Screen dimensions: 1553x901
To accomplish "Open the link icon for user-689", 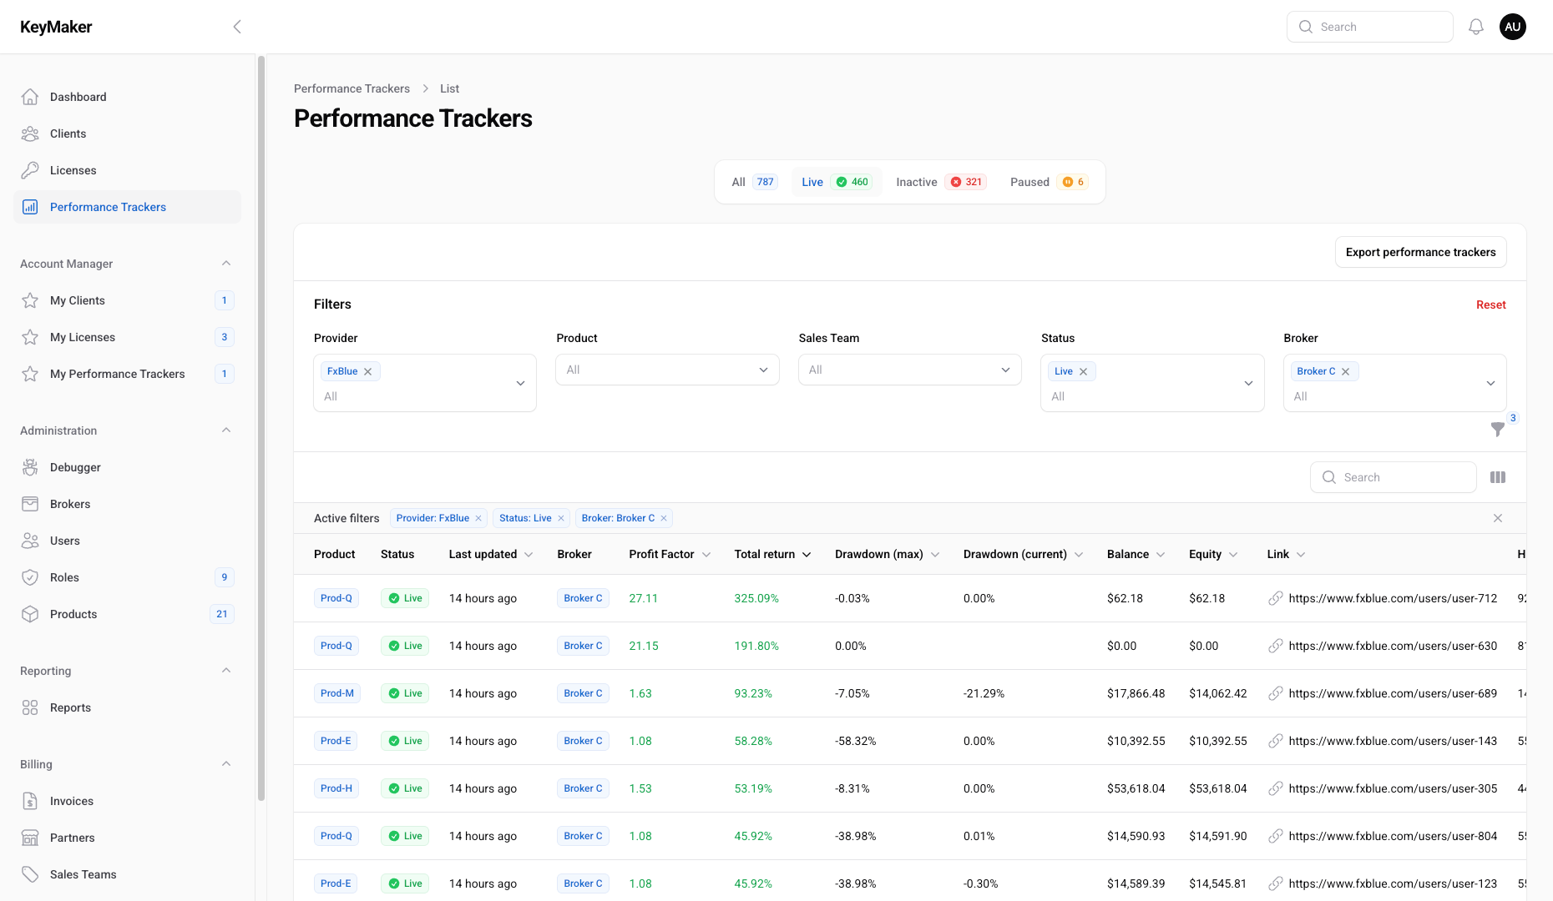I will click(x=1276, y=693).
